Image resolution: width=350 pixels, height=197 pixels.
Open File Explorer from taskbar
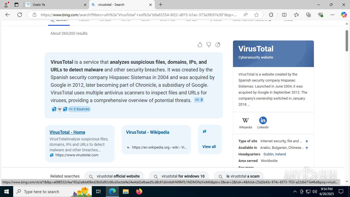(126, 192)
